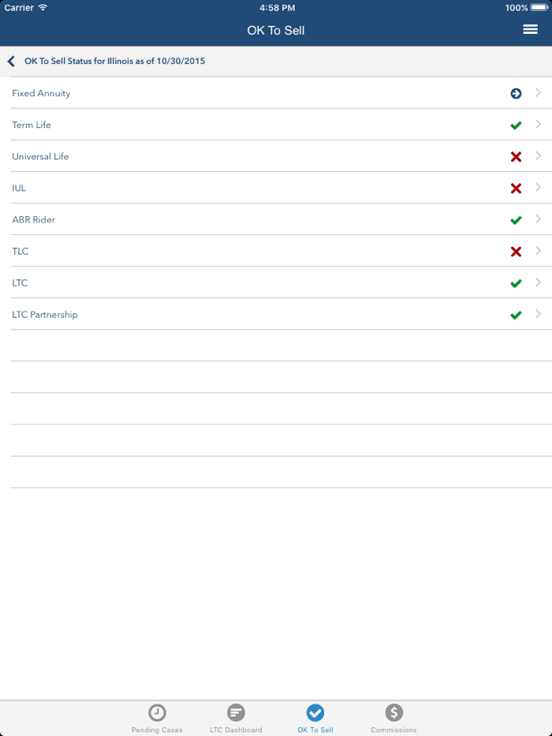552x736 pixels.
Task: Tap the green check beside ABR Rider
Action: tap(516, 219)
